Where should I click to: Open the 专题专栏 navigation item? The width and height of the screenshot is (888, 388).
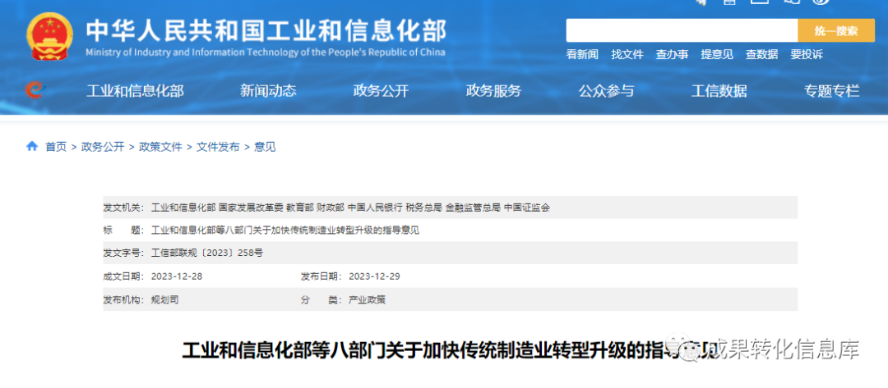coord(831,91)
